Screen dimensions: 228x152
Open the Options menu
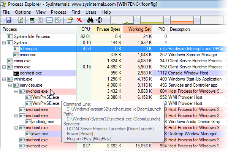[x=23, y=12]
